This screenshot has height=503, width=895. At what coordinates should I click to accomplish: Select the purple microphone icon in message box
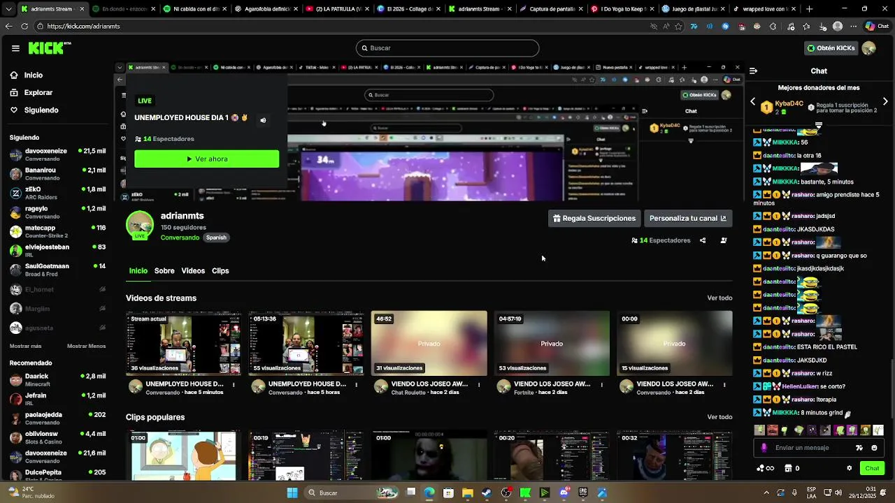point(764,448)
